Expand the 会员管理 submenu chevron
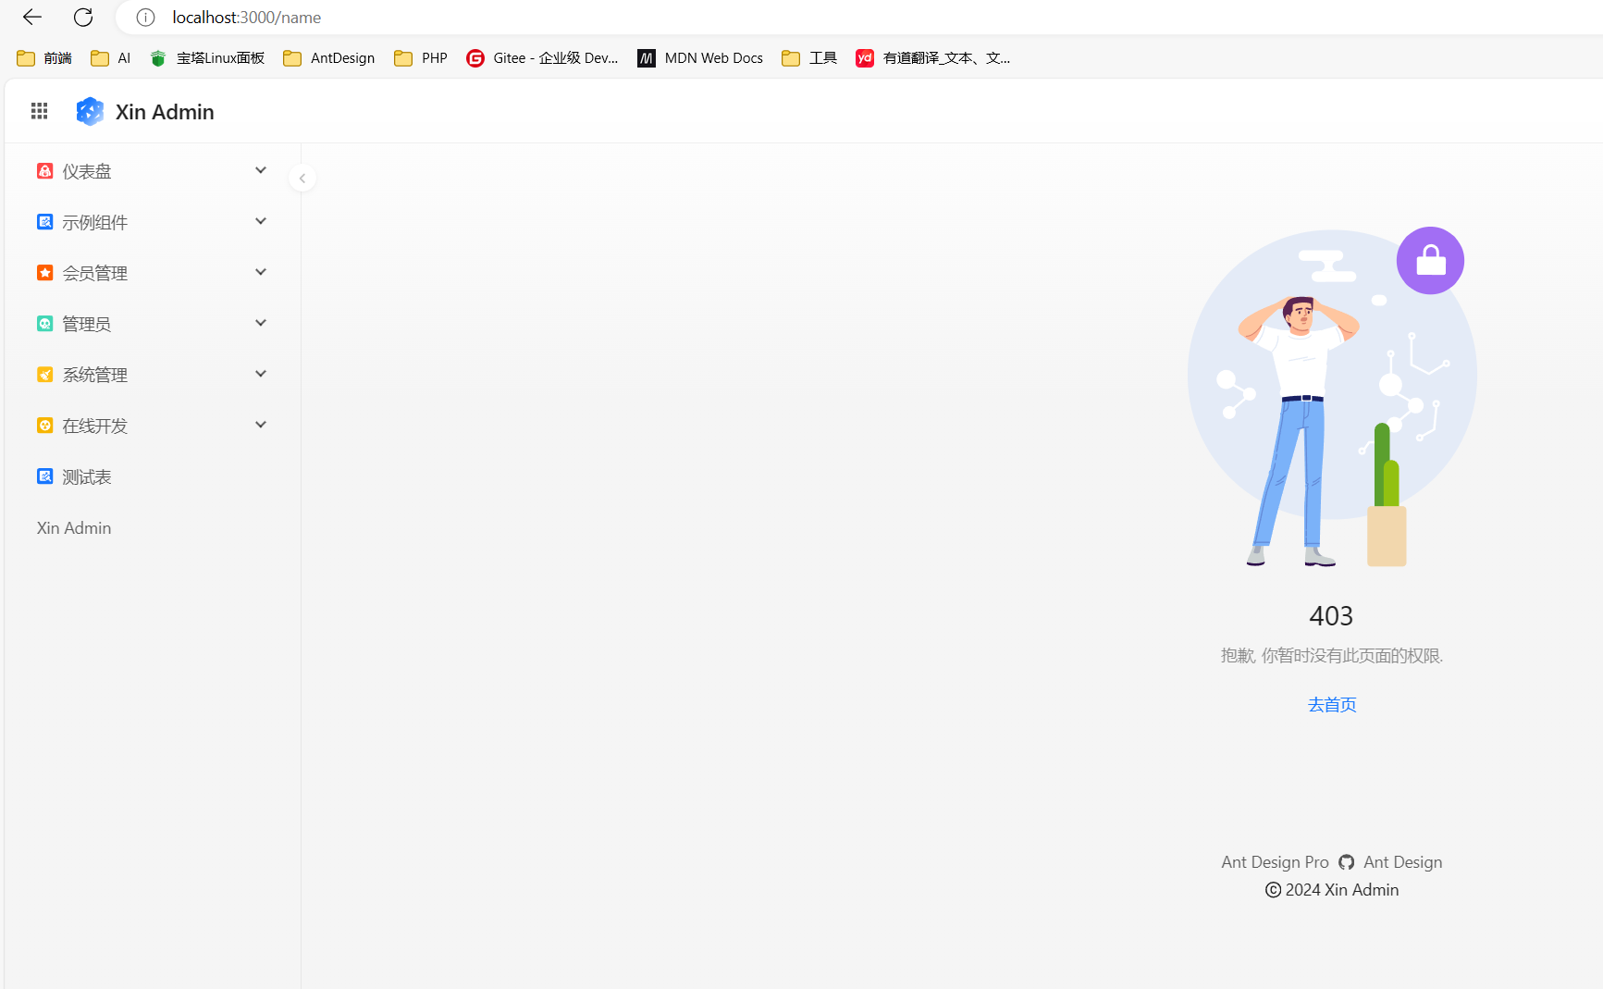This screenshot has width=1603, height=989. (261, 272)
